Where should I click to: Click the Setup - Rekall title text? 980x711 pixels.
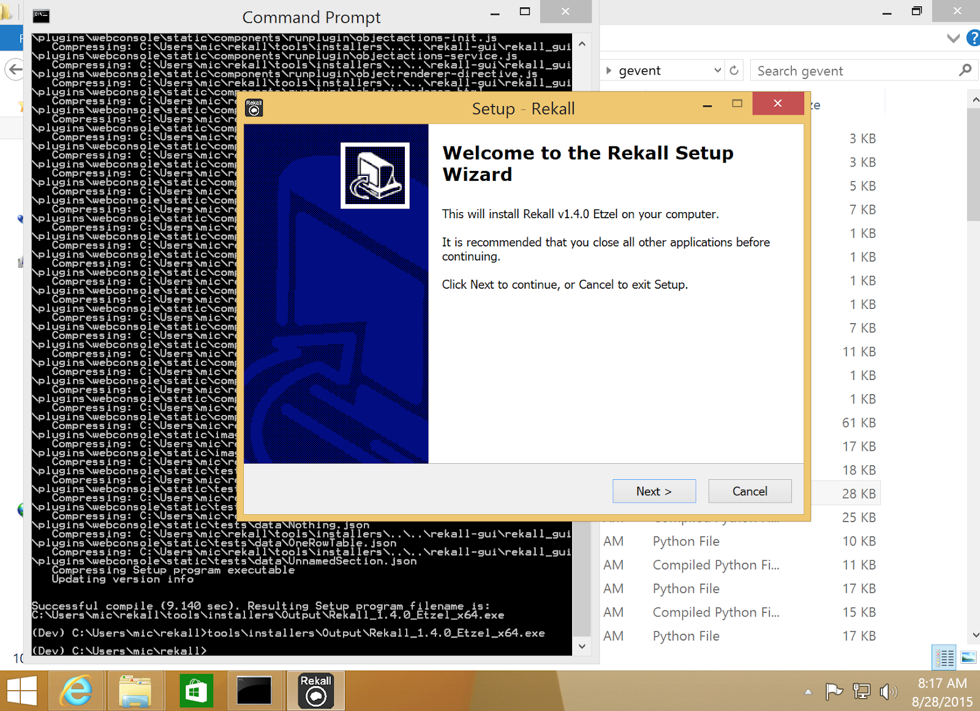tap(523, 108)
